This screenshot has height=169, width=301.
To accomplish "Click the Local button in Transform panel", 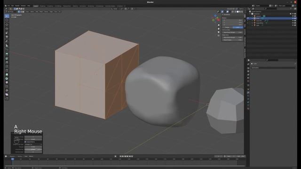I will point(238,27).
